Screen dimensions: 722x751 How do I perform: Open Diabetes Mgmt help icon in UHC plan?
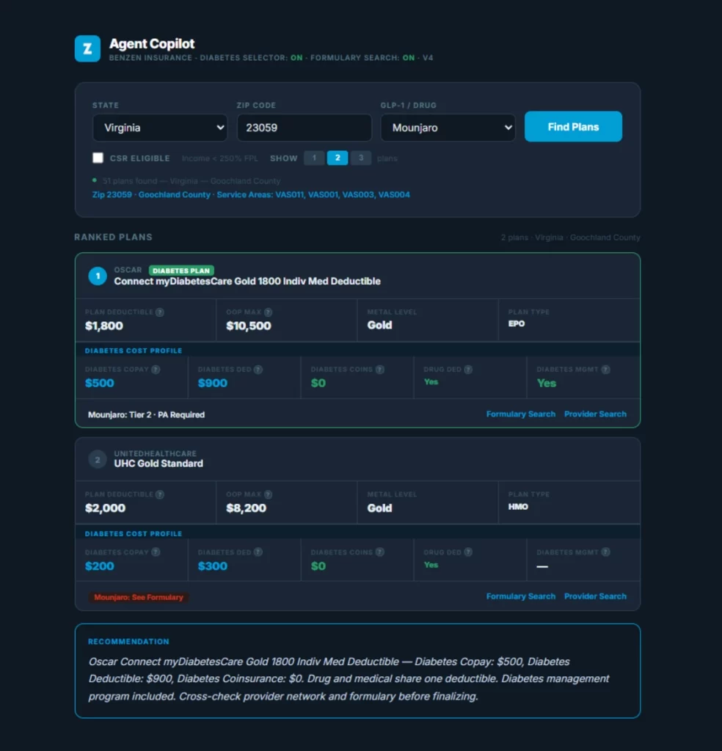[x=606, y=552]
